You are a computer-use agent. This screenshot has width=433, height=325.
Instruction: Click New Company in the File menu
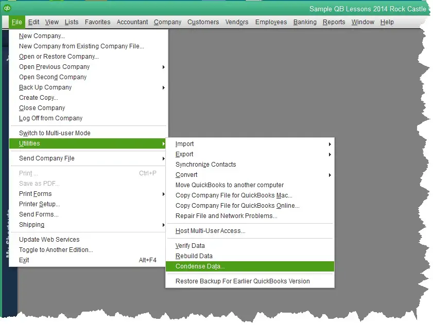pyautogui.click(x=42, y=36)
